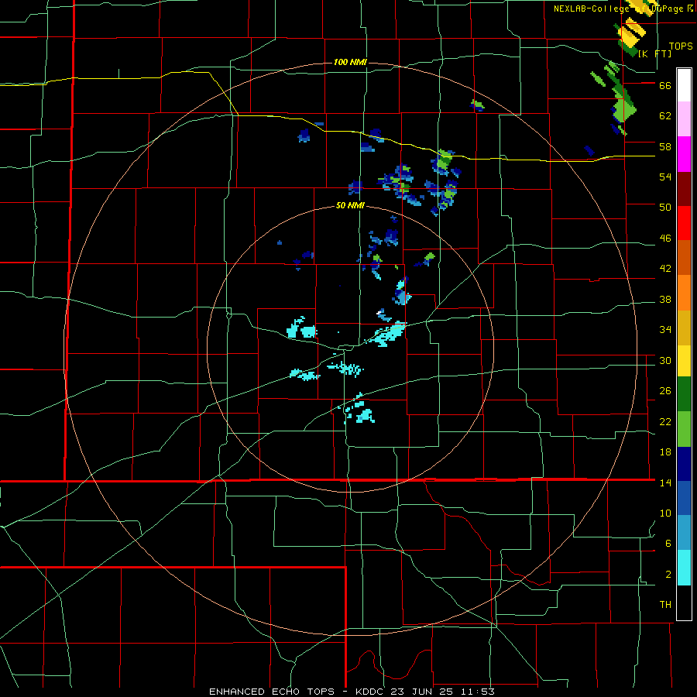Click the "66" legend value
The height and width of the screenshot is (697, 697).
(665, 86)
